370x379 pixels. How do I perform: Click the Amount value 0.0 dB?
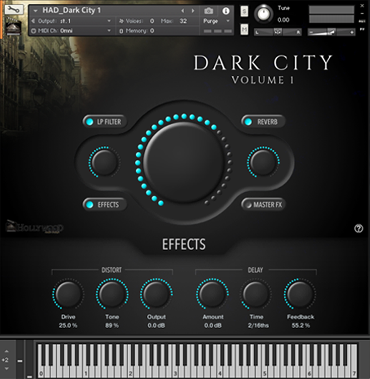[x=212, y=325]
